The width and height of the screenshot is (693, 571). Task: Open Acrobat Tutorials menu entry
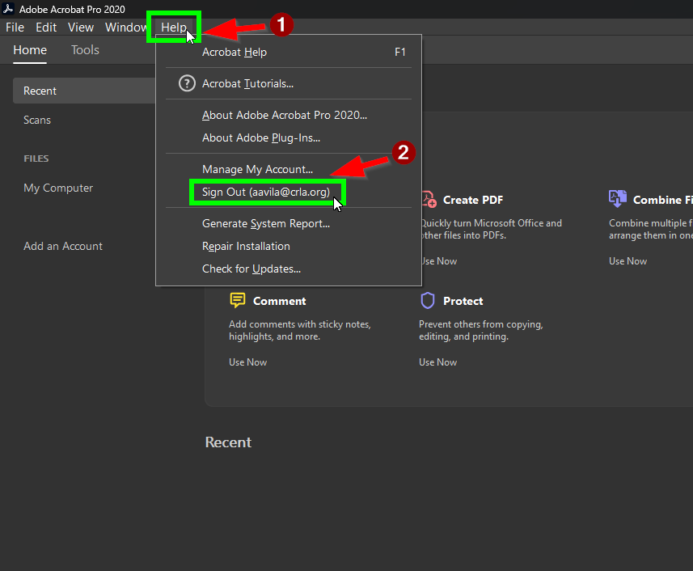(289, 83)
